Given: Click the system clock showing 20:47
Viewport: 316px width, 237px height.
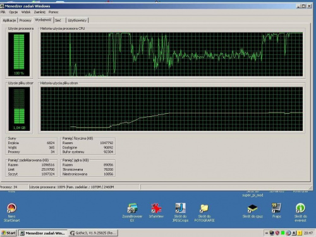Looking at the screenshot, I should click(x=308, y=233).
